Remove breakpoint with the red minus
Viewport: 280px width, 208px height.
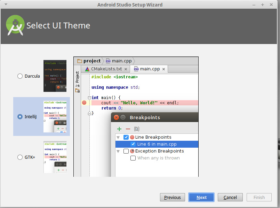(x=128, y=129)
